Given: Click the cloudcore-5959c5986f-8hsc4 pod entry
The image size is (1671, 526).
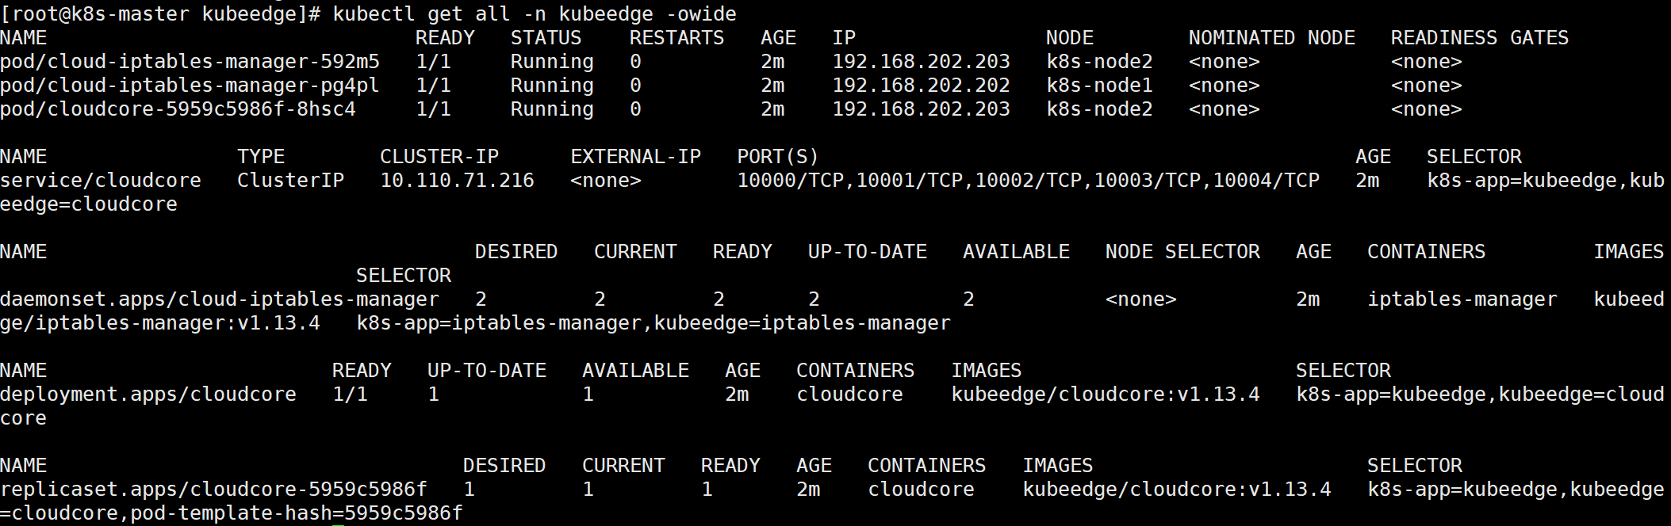Looking at the screenshot, I should click(x=178, y=109).
